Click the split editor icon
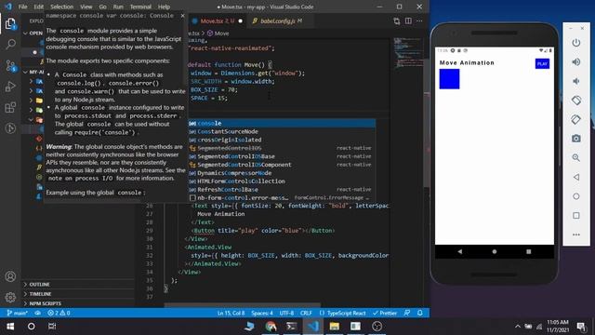Screen dimensions: 595x335 (408, 20)
